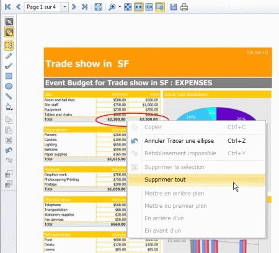This screenshot has height=253, width=279.
Task: Select the rectangle shape tool
Action: pyautogui.click(x=9, y=76)
